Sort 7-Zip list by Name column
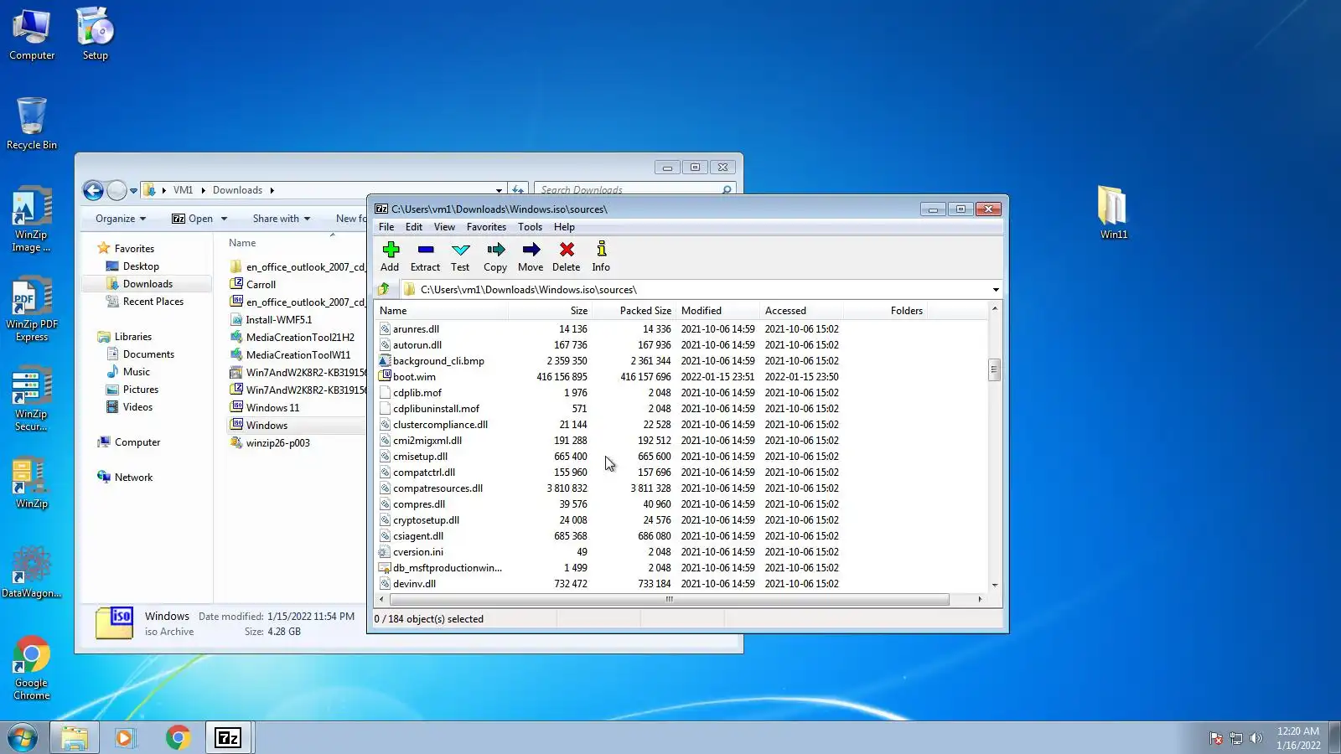Screen dimensions: 1341x754 442,311
